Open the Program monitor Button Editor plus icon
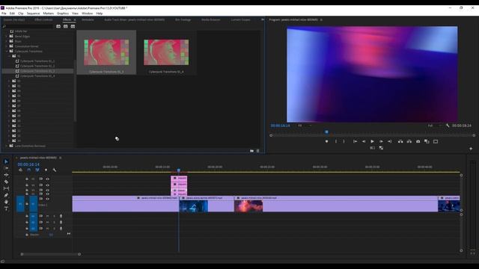479x269 pixels. pyautogui.click(x=471, y=149)
